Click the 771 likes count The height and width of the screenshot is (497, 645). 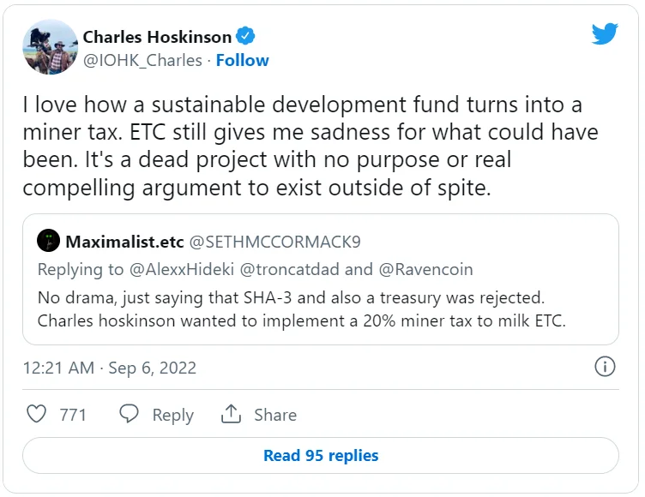click(73, 415)
